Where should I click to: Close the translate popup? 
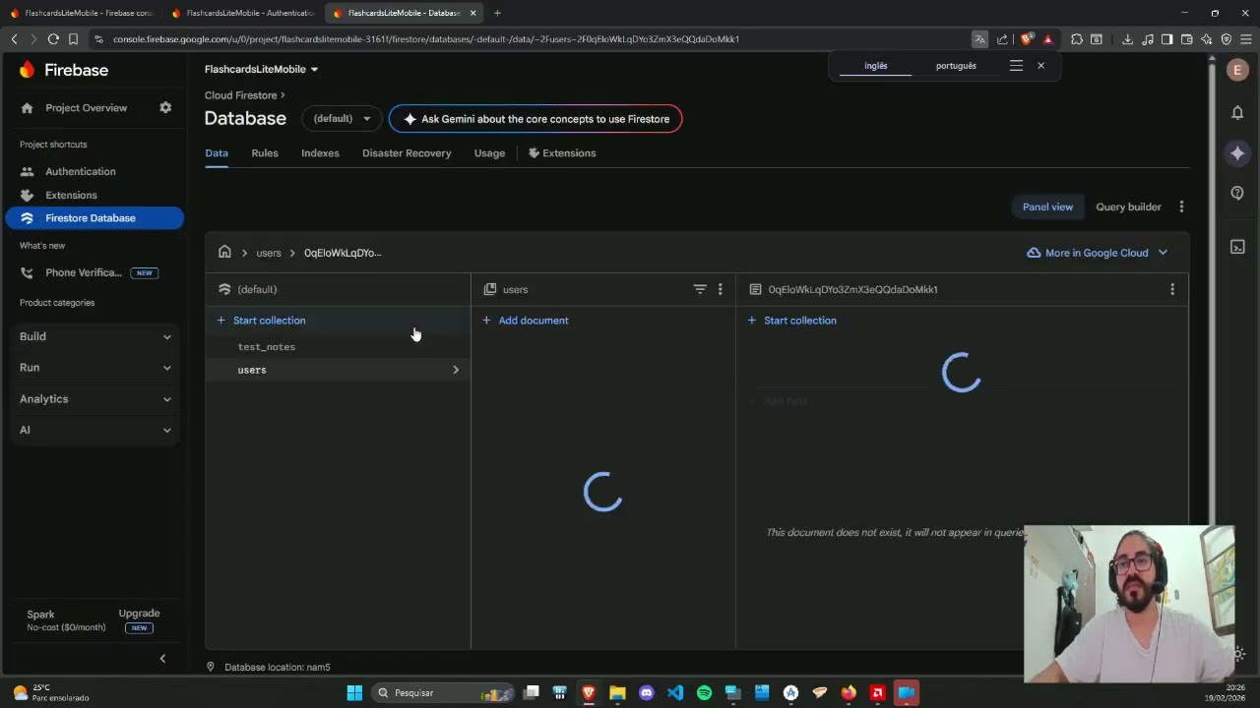coord(1040,66)
